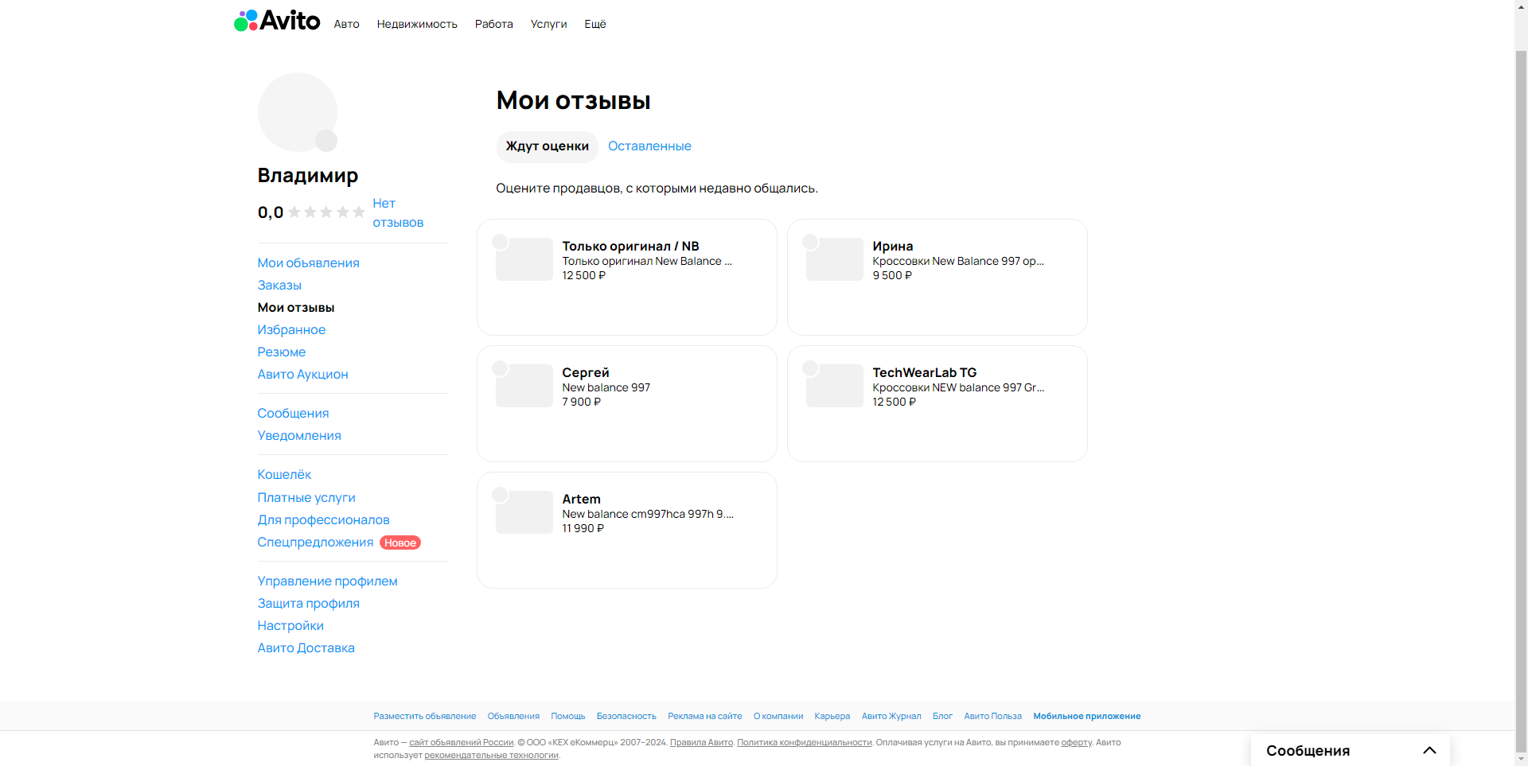The height and width of the screenshot is (766, 1528).
Task: Open the оферту link
Action: point(1076,742)
